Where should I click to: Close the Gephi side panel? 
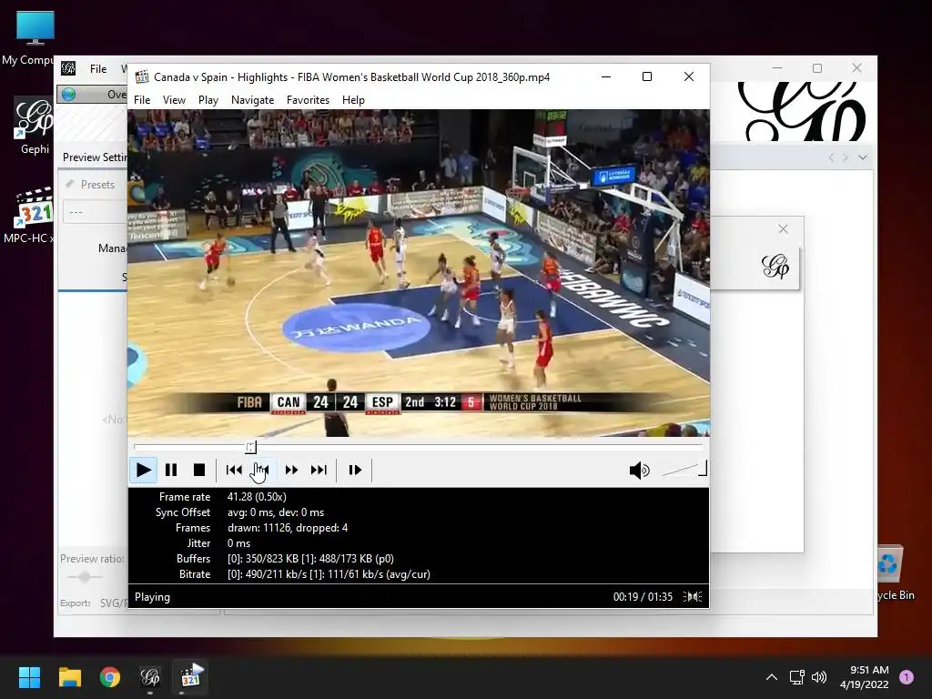coord(783,228)
